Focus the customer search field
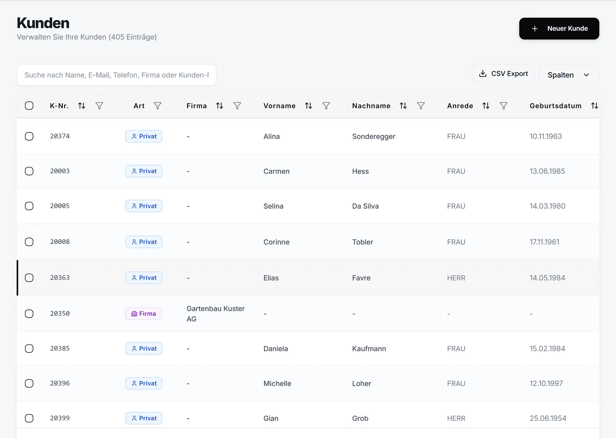 [116, 75]
